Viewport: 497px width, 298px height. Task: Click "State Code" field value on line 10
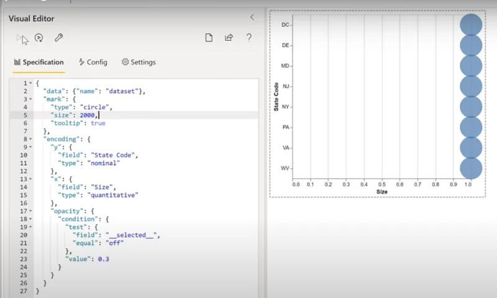(113, 155)
